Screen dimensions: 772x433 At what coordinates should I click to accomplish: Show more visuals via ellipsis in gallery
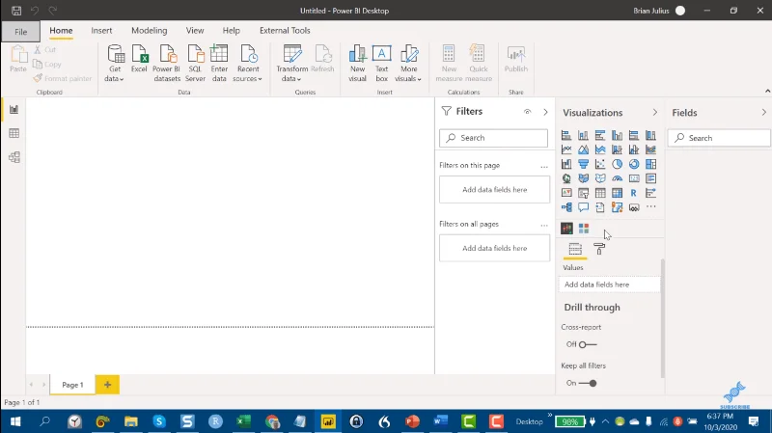[x=650, y=206]
